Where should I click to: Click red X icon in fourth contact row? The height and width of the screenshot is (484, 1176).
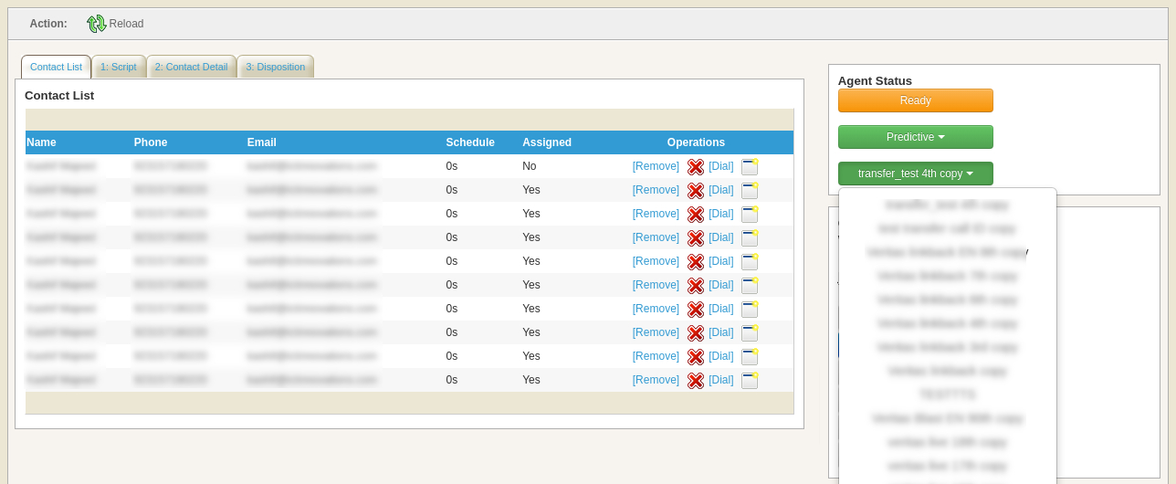[x=695, y=237]
